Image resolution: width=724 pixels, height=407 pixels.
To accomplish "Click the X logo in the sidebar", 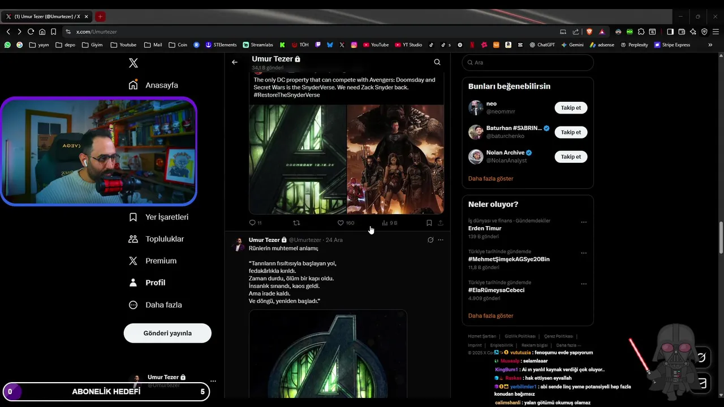I will pos(133,63).
